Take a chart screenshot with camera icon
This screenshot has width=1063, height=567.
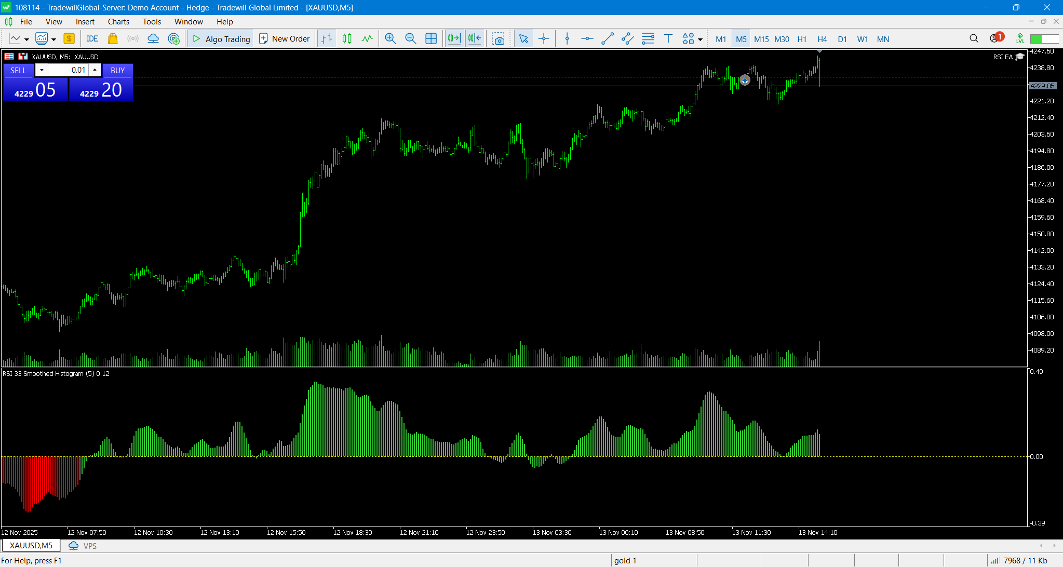click(498, 39)
